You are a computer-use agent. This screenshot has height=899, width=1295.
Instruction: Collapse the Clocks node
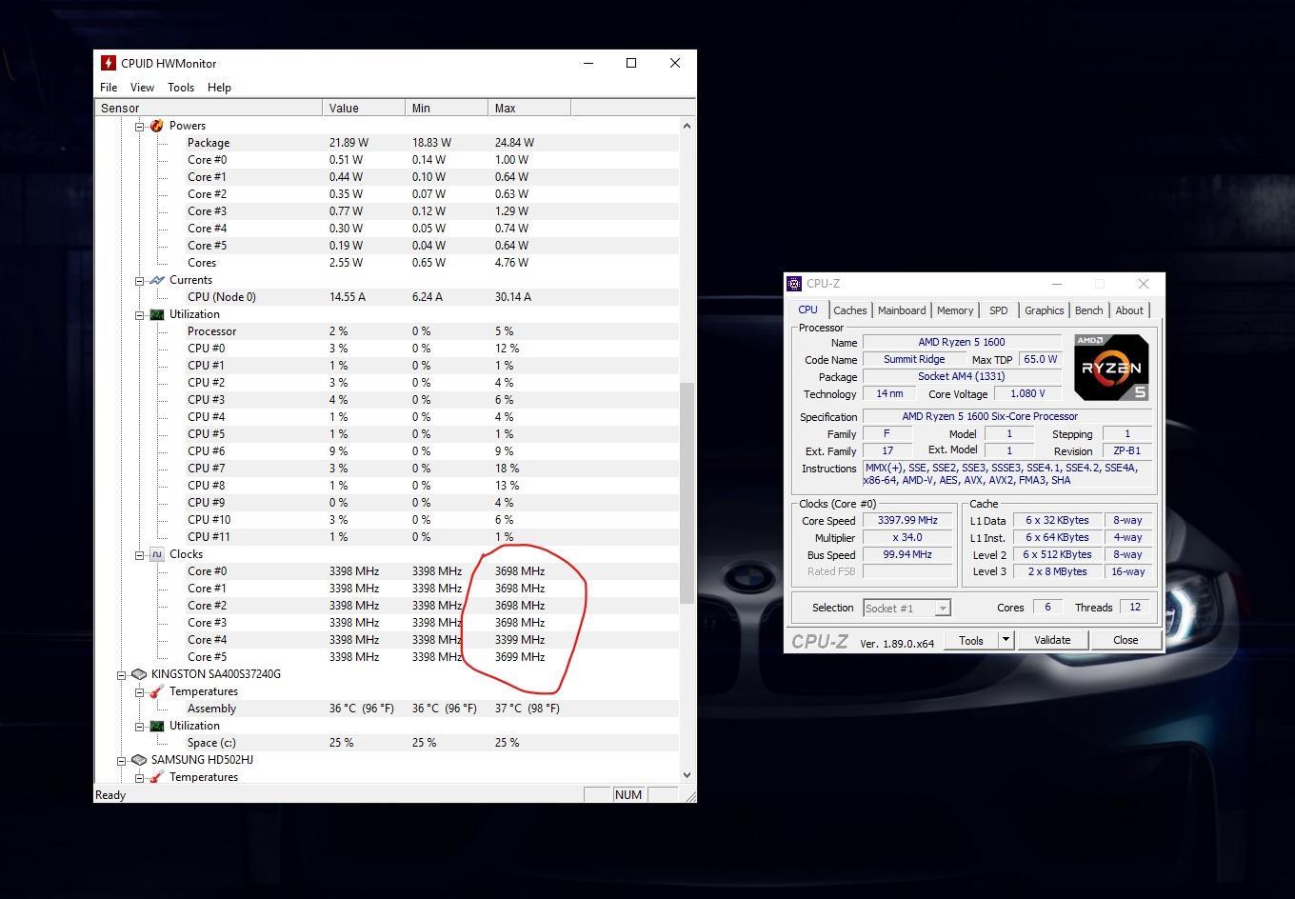pyautogui.click(x=139, y=554)
